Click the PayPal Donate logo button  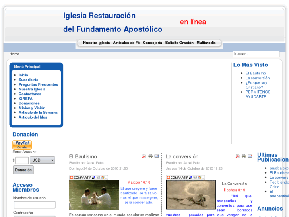point(22,145)
